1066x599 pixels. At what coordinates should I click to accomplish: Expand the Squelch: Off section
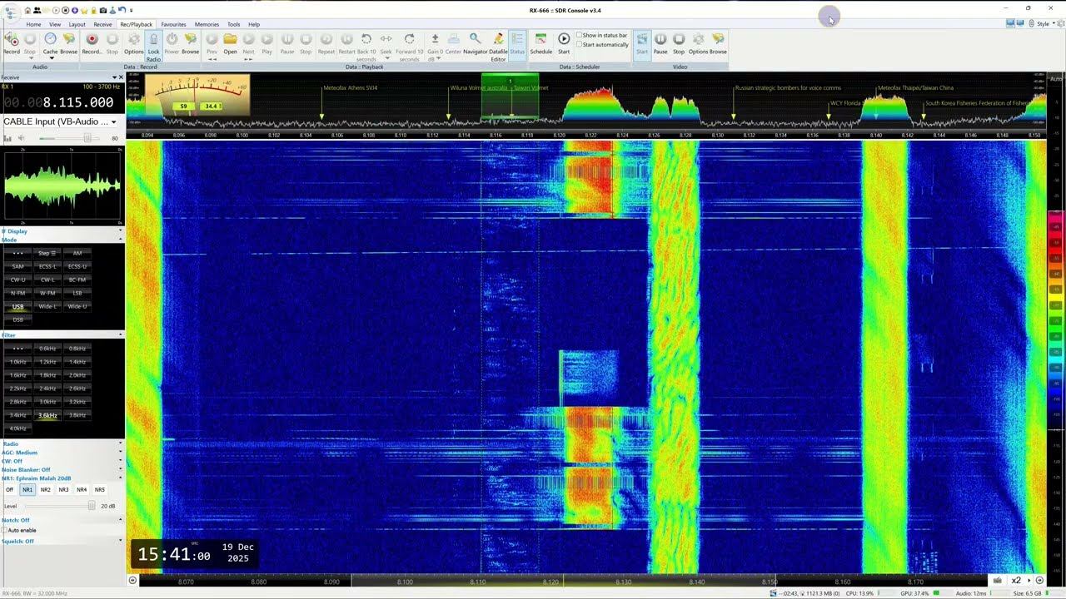[x=62, y=542]
